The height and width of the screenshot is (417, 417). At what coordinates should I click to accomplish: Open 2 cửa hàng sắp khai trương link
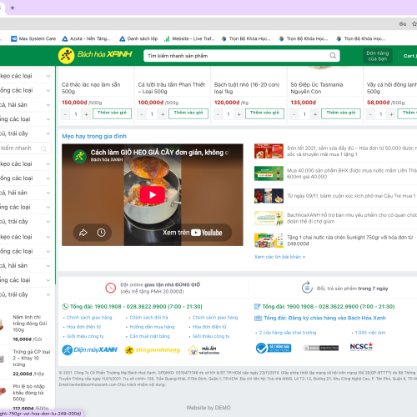pos(288,333)
